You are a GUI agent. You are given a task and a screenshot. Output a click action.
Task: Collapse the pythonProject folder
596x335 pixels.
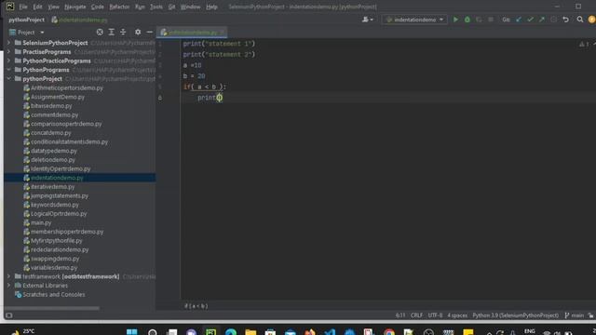pos(8,78)
